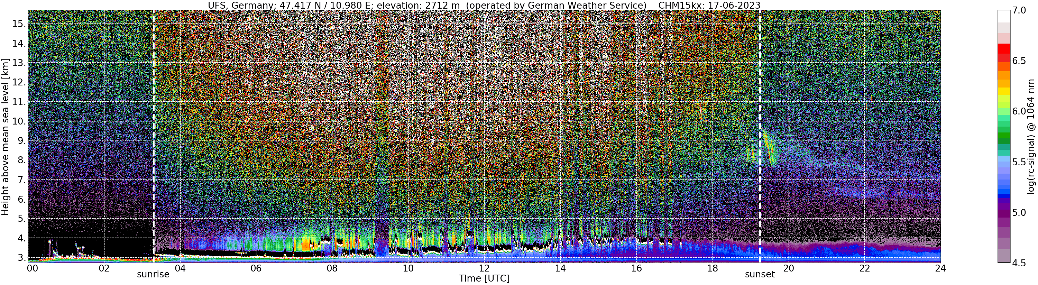This screenshot has height=285, width=1038.
Task: Click the '13.' tick on the height axis
Action: 19,63
